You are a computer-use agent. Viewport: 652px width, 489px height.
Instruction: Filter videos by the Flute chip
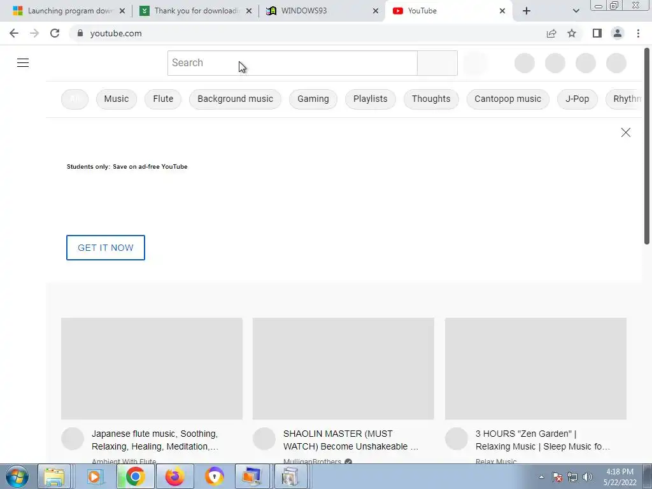coord(163,99)
